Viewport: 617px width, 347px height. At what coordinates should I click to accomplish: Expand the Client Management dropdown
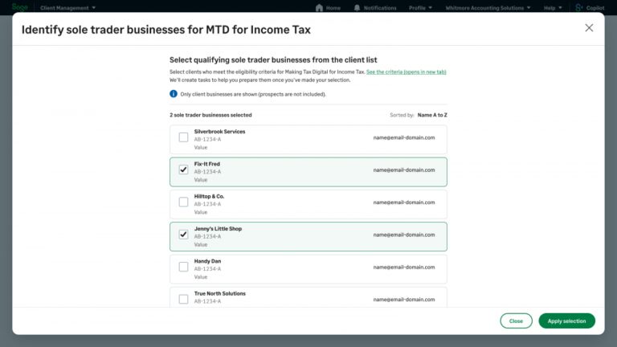pyautogui.click(x=67, y=8)
